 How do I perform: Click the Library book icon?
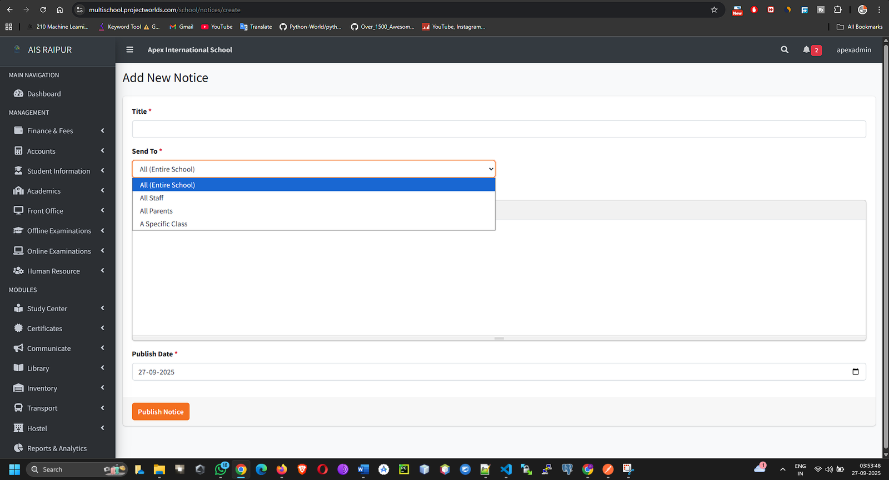[18, 368]
